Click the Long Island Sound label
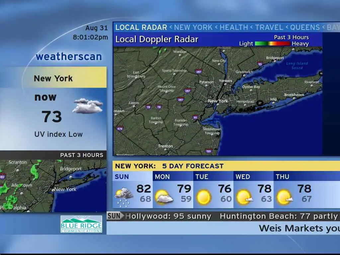The height and width of the screenshot is (255, 340). click(297, 65)
